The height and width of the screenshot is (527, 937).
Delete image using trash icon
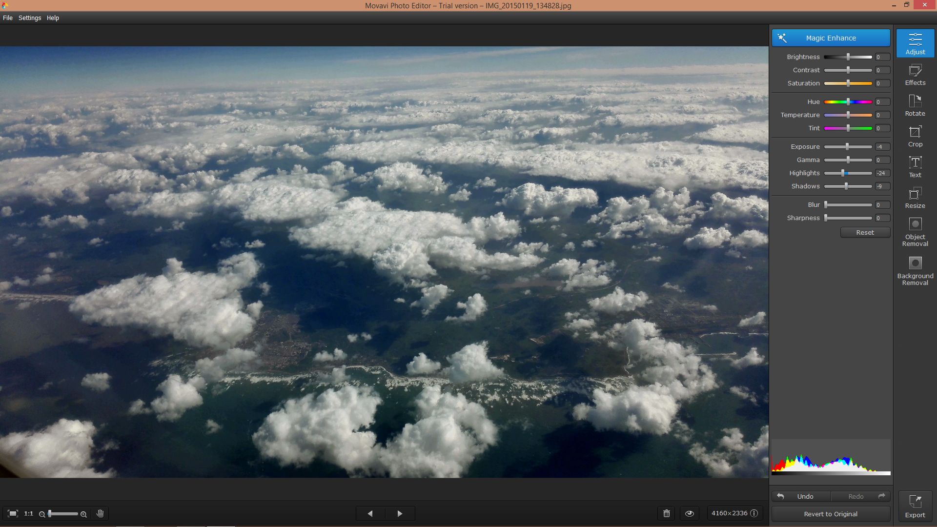667,513
